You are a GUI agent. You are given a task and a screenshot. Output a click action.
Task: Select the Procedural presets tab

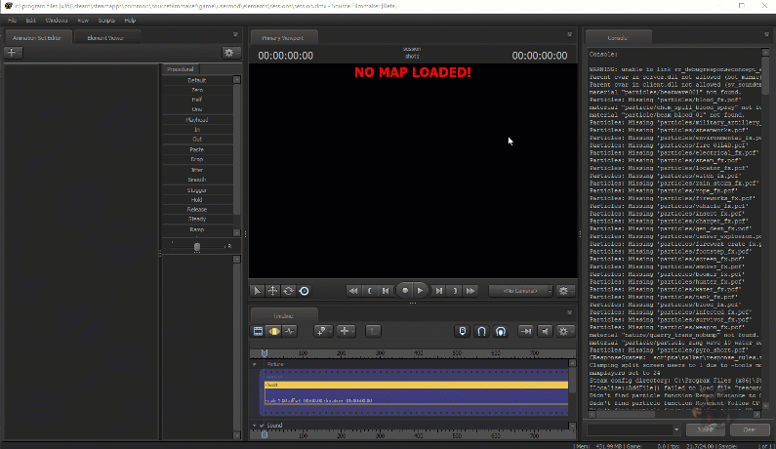(181, 69)
